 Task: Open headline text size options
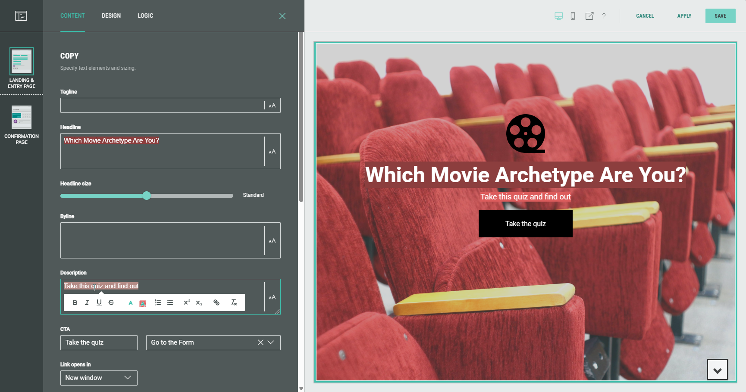[x=272, y=152]
